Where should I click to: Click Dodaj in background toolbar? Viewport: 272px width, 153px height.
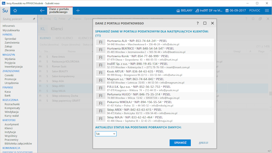(x=46, y=19)
